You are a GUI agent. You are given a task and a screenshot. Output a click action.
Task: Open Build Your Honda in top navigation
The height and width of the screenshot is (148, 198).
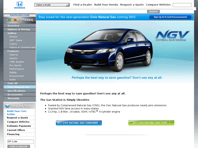coord(106,5)
